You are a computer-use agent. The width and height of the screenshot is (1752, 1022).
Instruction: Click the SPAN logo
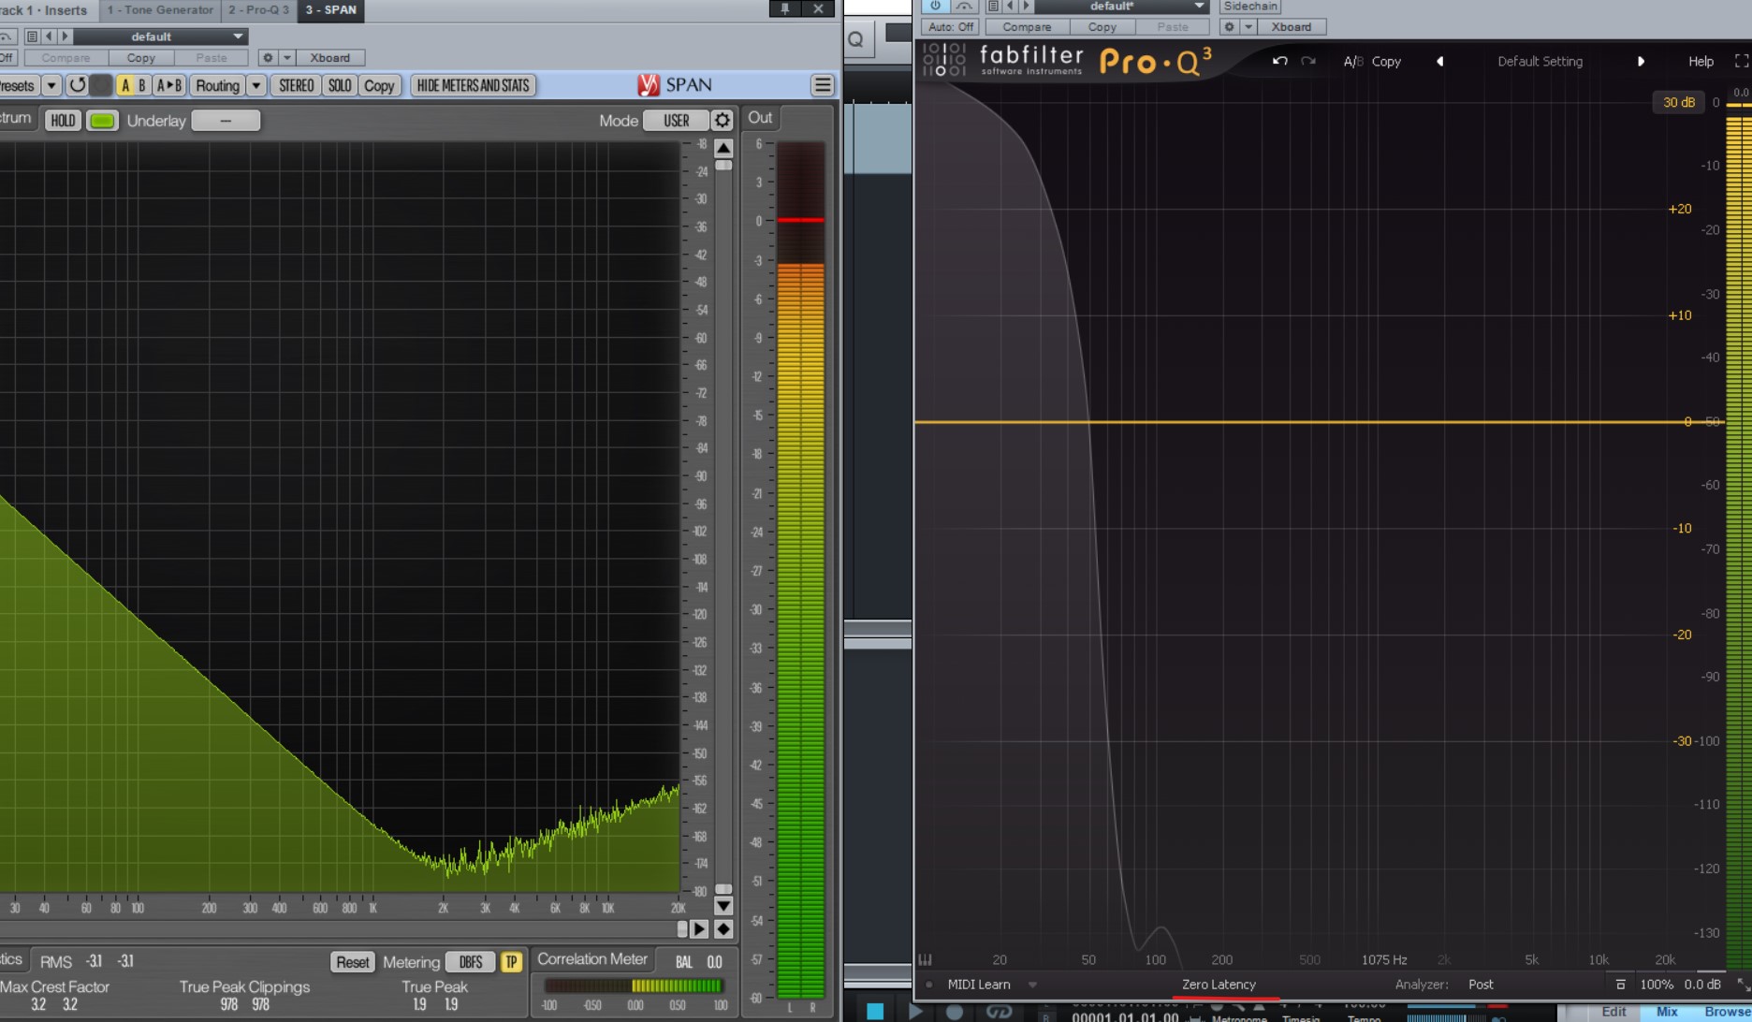[675, 85]
